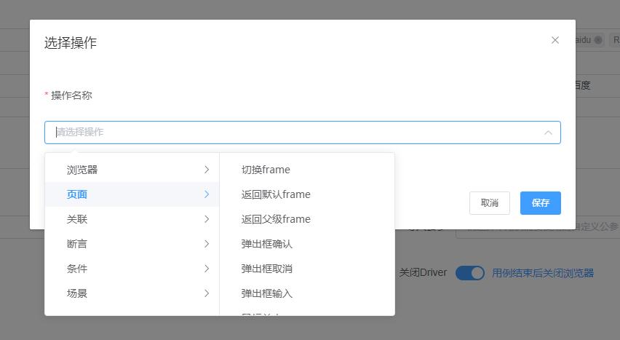Image resolution: width=620 pixels, height=340 pixels.
Task: Click the 保存 button
Action: point(540,203)
